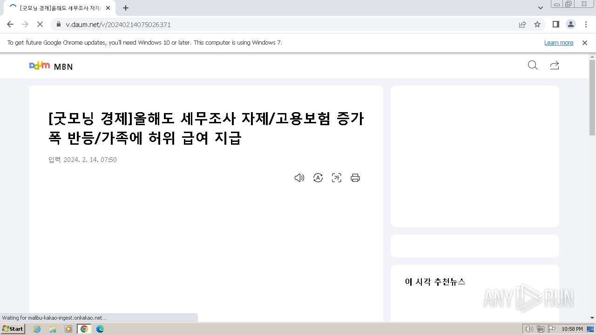Open the Chrome three-dot menu
This screenshot has height=335, width=596.
coord(586,24)
